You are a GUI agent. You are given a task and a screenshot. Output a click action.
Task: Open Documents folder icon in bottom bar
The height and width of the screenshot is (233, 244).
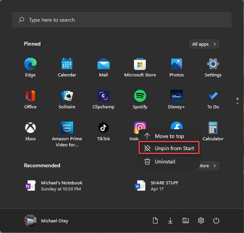(x=155, y=220)
